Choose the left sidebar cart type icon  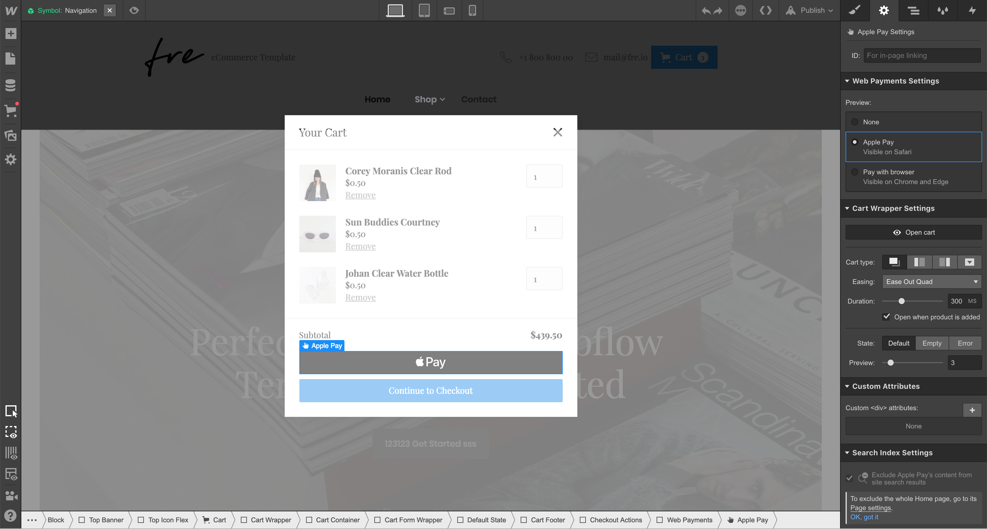pyautogui.click(x=920, y=262)
